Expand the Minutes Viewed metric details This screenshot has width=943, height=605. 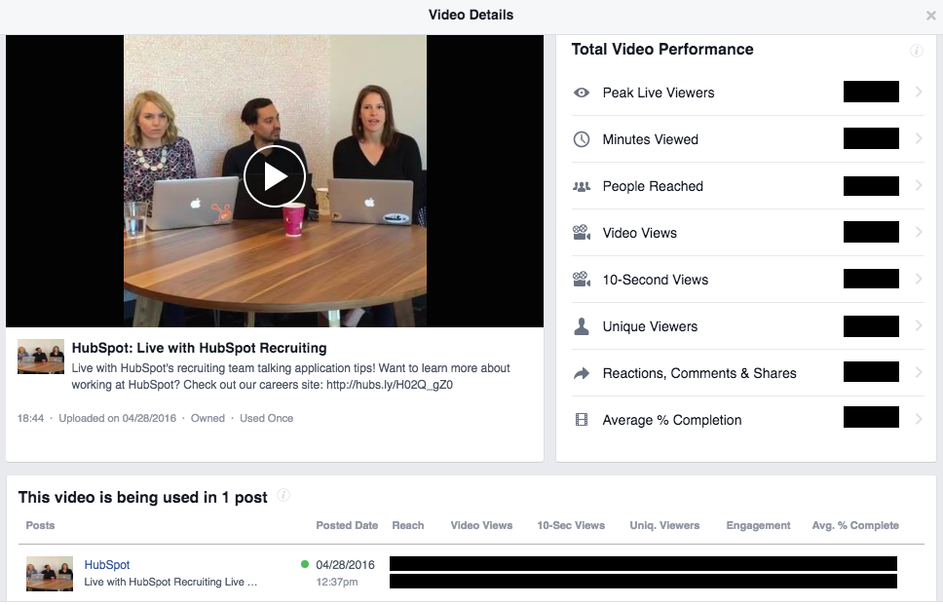click(917, 139)
